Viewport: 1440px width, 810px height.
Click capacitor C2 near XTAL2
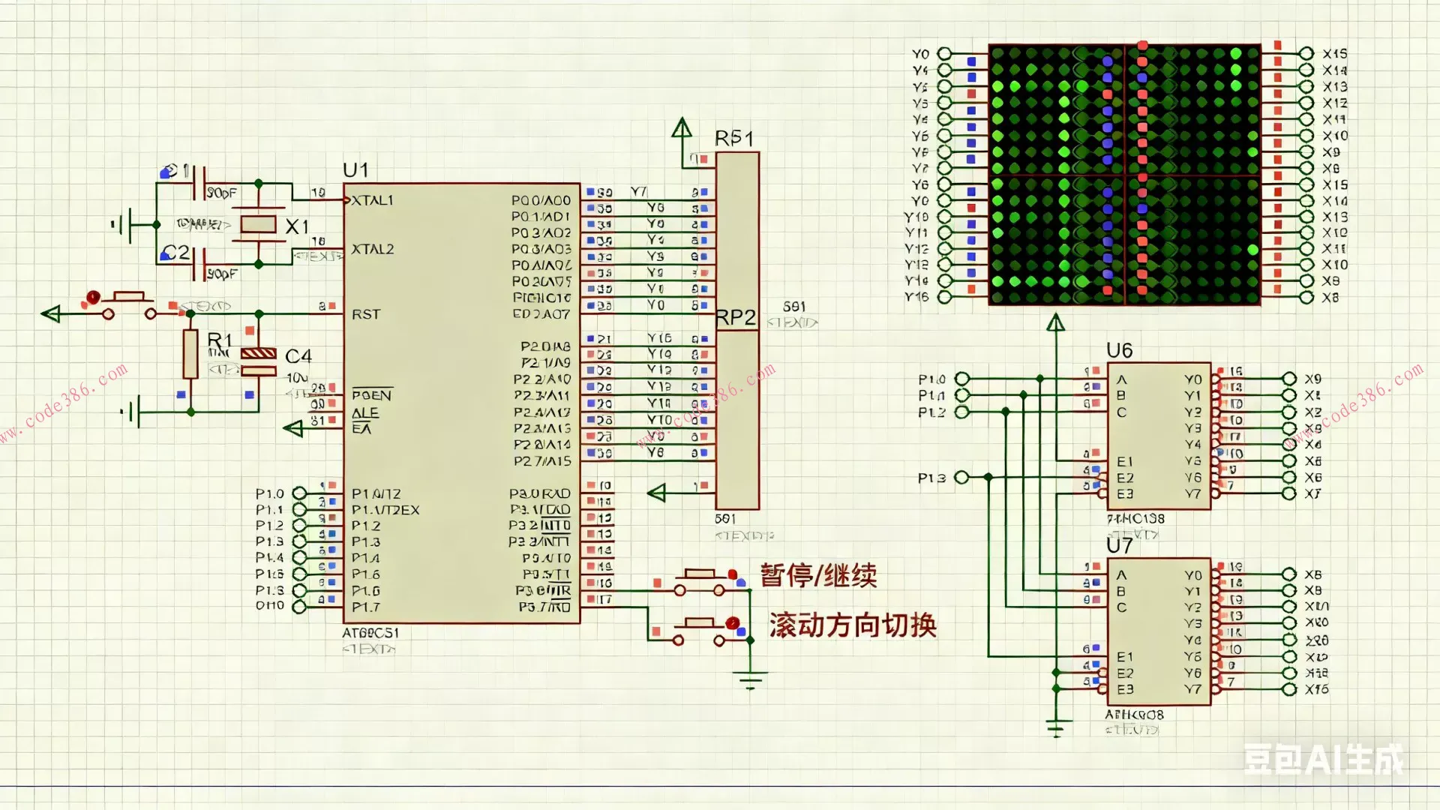coord(199,263)
